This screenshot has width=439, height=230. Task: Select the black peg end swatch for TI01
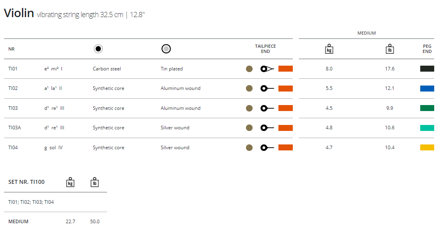click(427, 69)
